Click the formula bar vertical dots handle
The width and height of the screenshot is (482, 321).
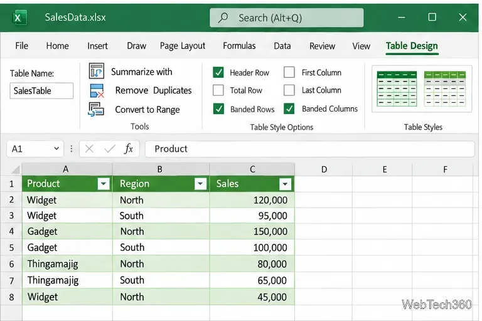pyautogui.click(x=72, y=149)
